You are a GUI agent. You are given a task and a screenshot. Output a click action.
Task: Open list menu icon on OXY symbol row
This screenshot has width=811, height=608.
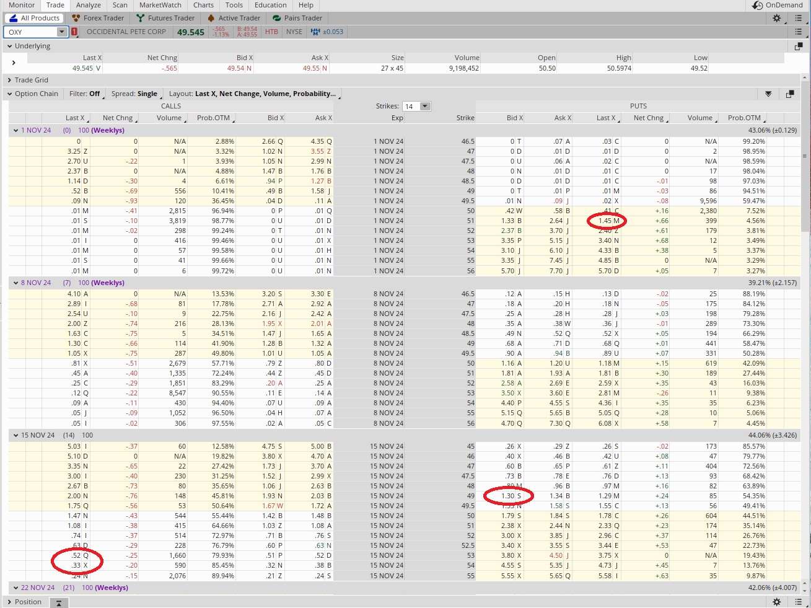point(799,32)
